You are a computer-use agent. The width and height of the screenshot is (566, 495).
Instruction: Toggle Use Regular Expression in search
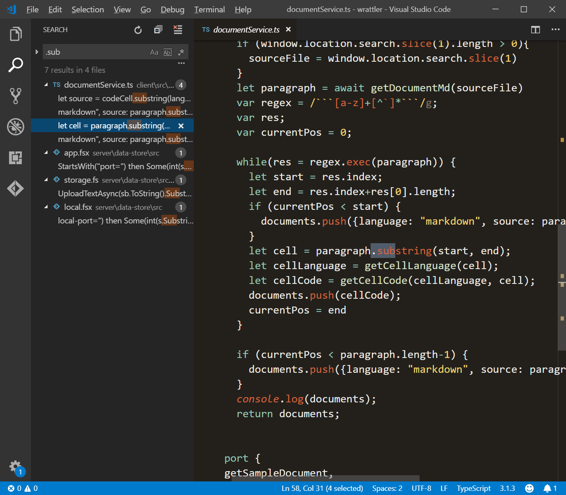click(181, 52)
